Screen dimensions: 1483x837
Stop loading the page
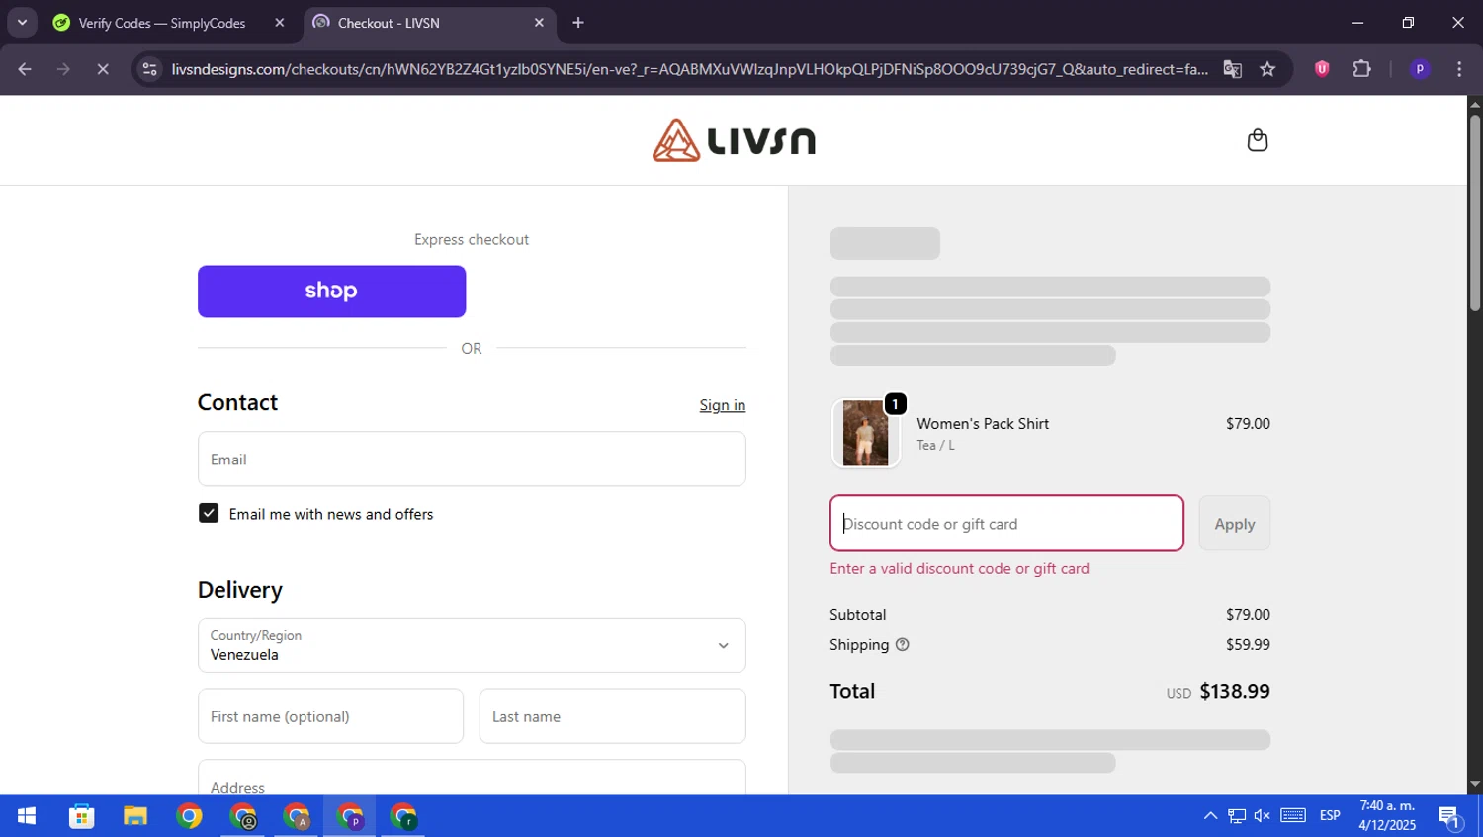102,69
